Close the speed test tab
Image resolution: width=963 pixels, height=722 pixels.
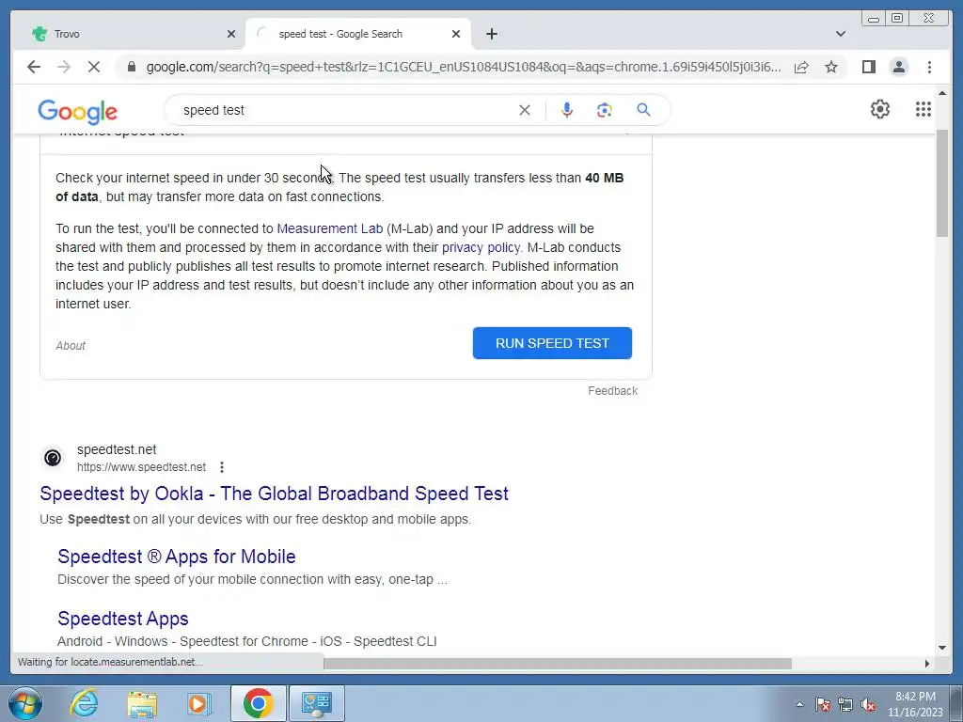point(456,34)
